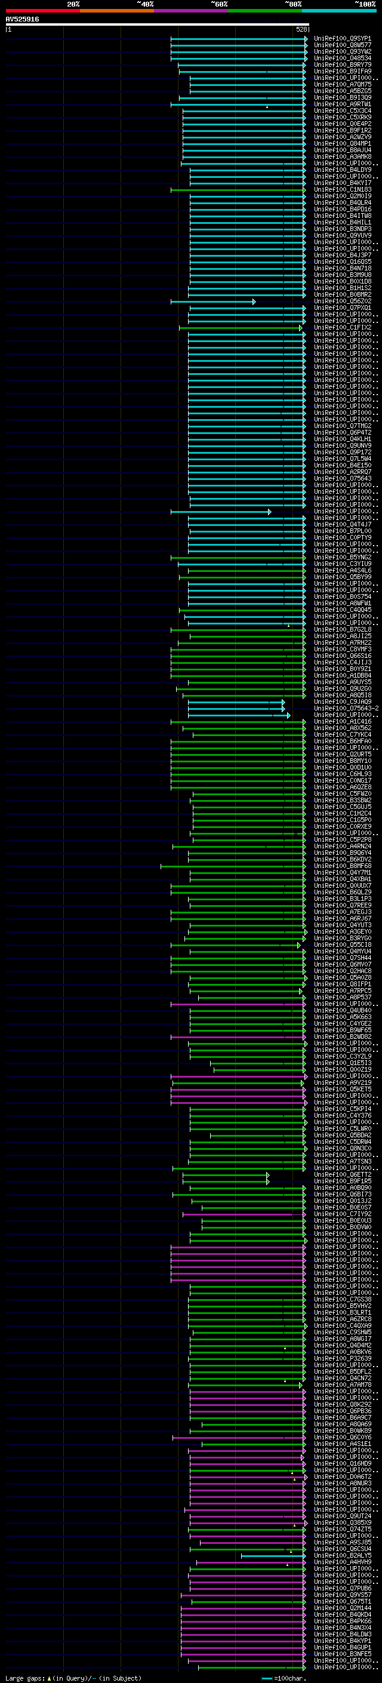Select label UniRef100_B4QLR4

point(342,202)
